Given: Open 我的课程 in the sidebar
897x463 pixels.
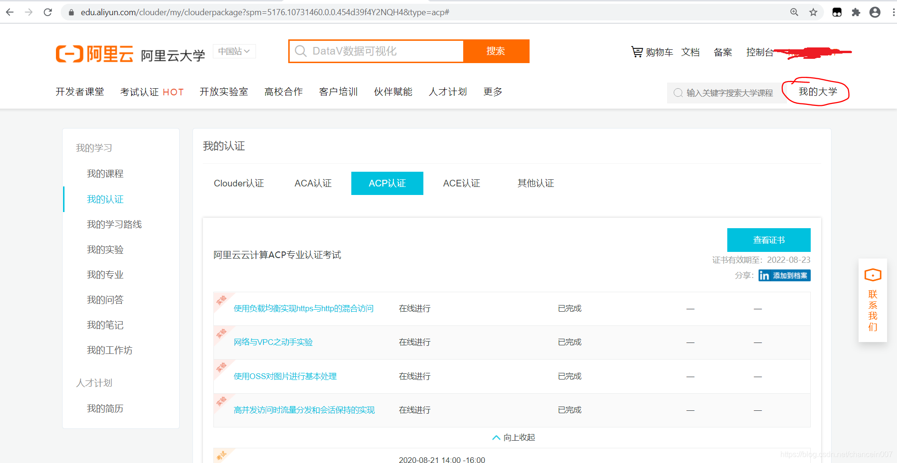Looking at the screenshot, I should [x=105, y=174].
